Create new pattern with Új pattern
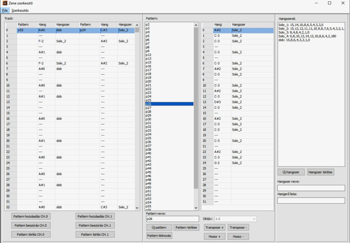 159,227
